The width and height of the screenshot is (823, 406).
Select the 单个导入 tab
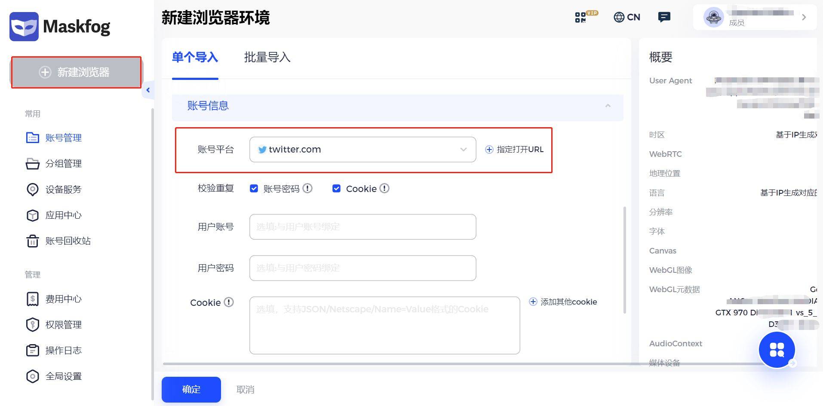[195, 58]
